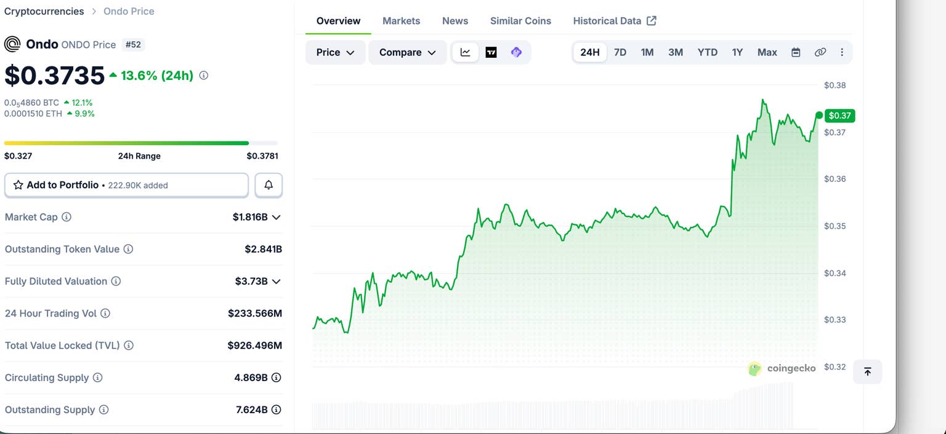
Task: Switch chart to 1Y range
Action: [x=737, y=52]
